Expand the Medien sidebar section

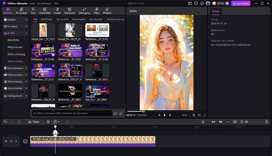pyautogui.click(x=15, y=20)
